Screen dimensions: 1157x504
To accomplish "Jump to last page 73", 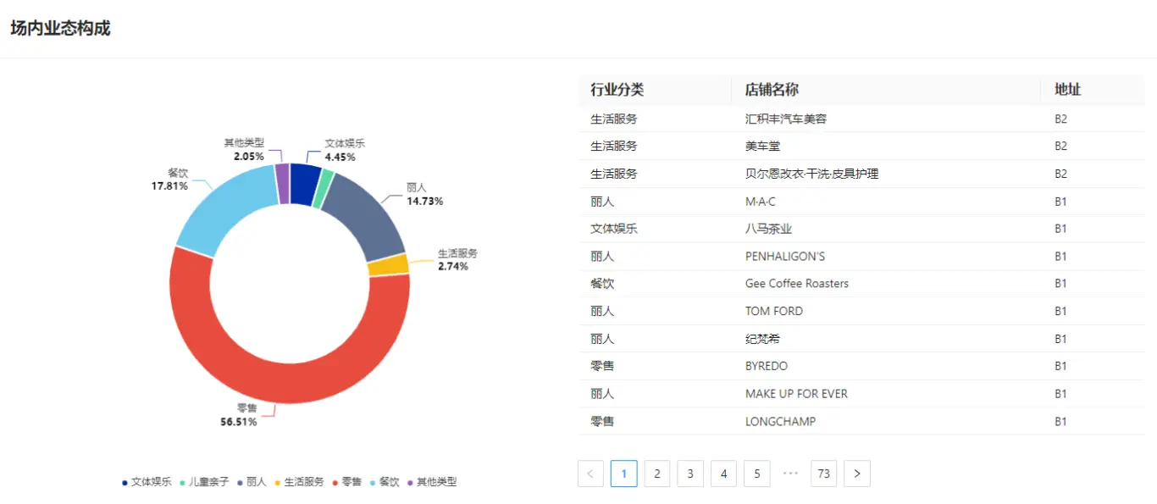I will tap(823, 474).
